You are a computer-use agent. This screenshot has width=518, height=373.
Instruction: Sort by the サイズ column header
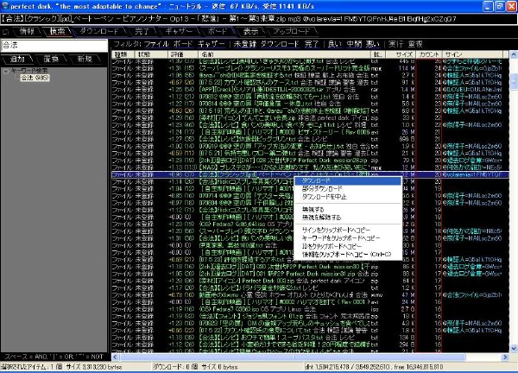click(401, 54)
